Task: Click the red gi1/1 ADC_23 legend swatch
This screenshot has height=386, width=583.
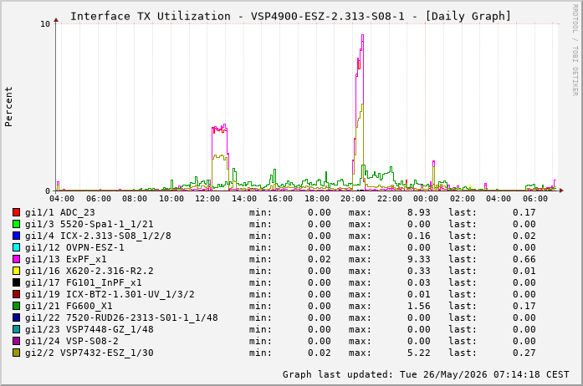Action: point(16,212)
